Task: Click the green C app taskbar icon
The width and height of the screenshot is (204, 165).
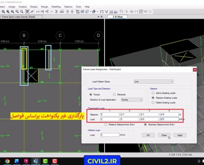Action: point(45,161)
